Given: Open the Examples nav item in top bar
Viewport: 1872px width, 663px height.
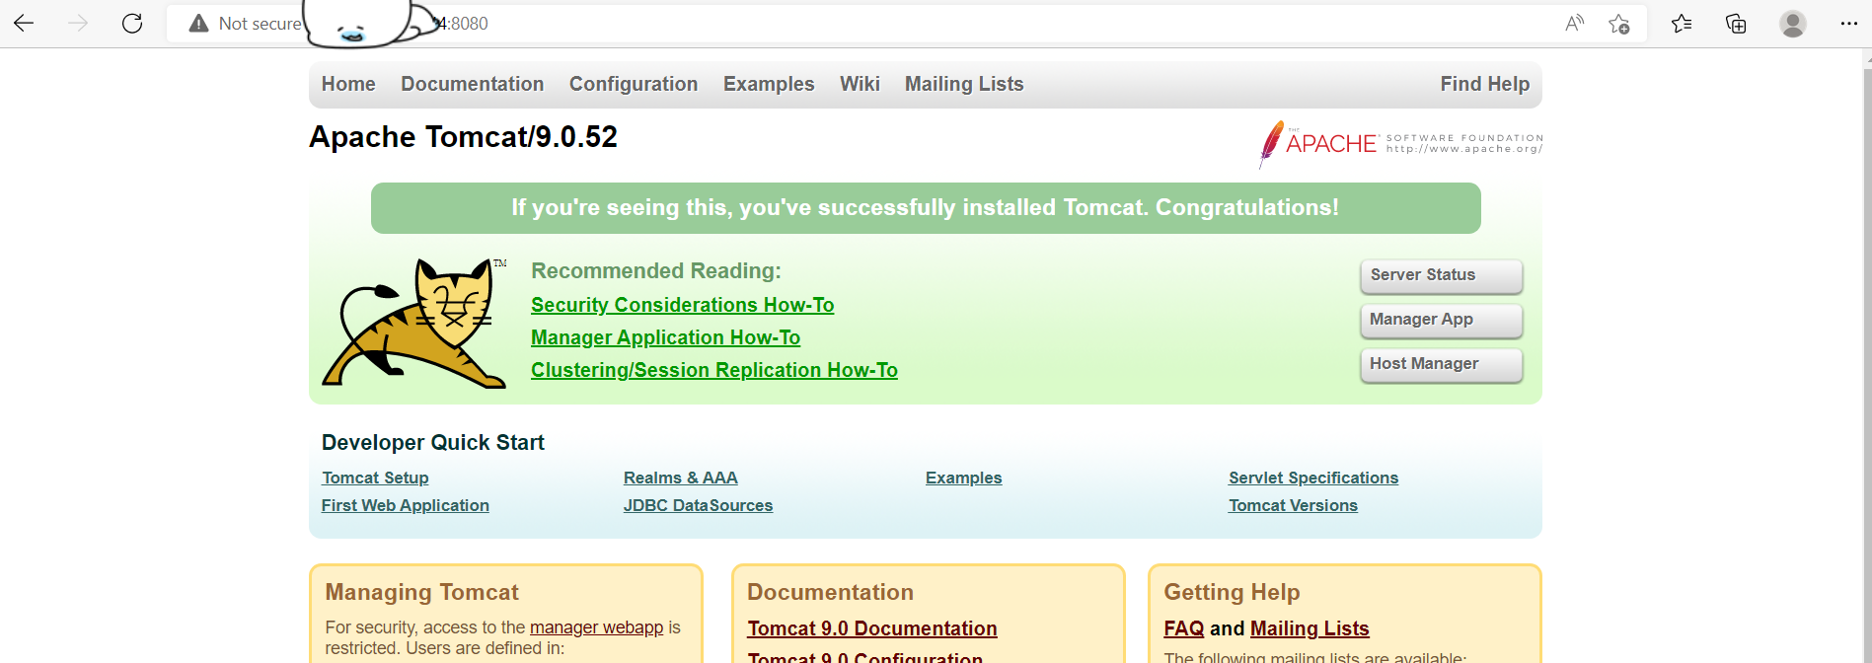Looking at the screenshot, I should pos(769,84).
